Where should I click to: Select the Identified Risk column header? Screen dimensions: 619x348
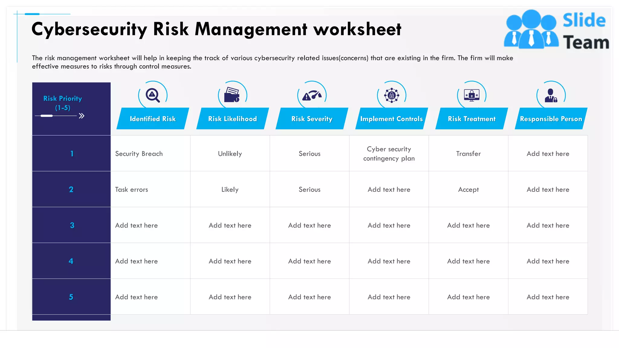153,119
